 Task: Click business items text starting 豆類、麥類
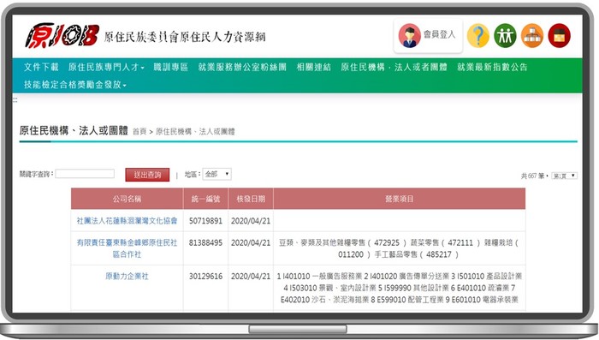399,248
